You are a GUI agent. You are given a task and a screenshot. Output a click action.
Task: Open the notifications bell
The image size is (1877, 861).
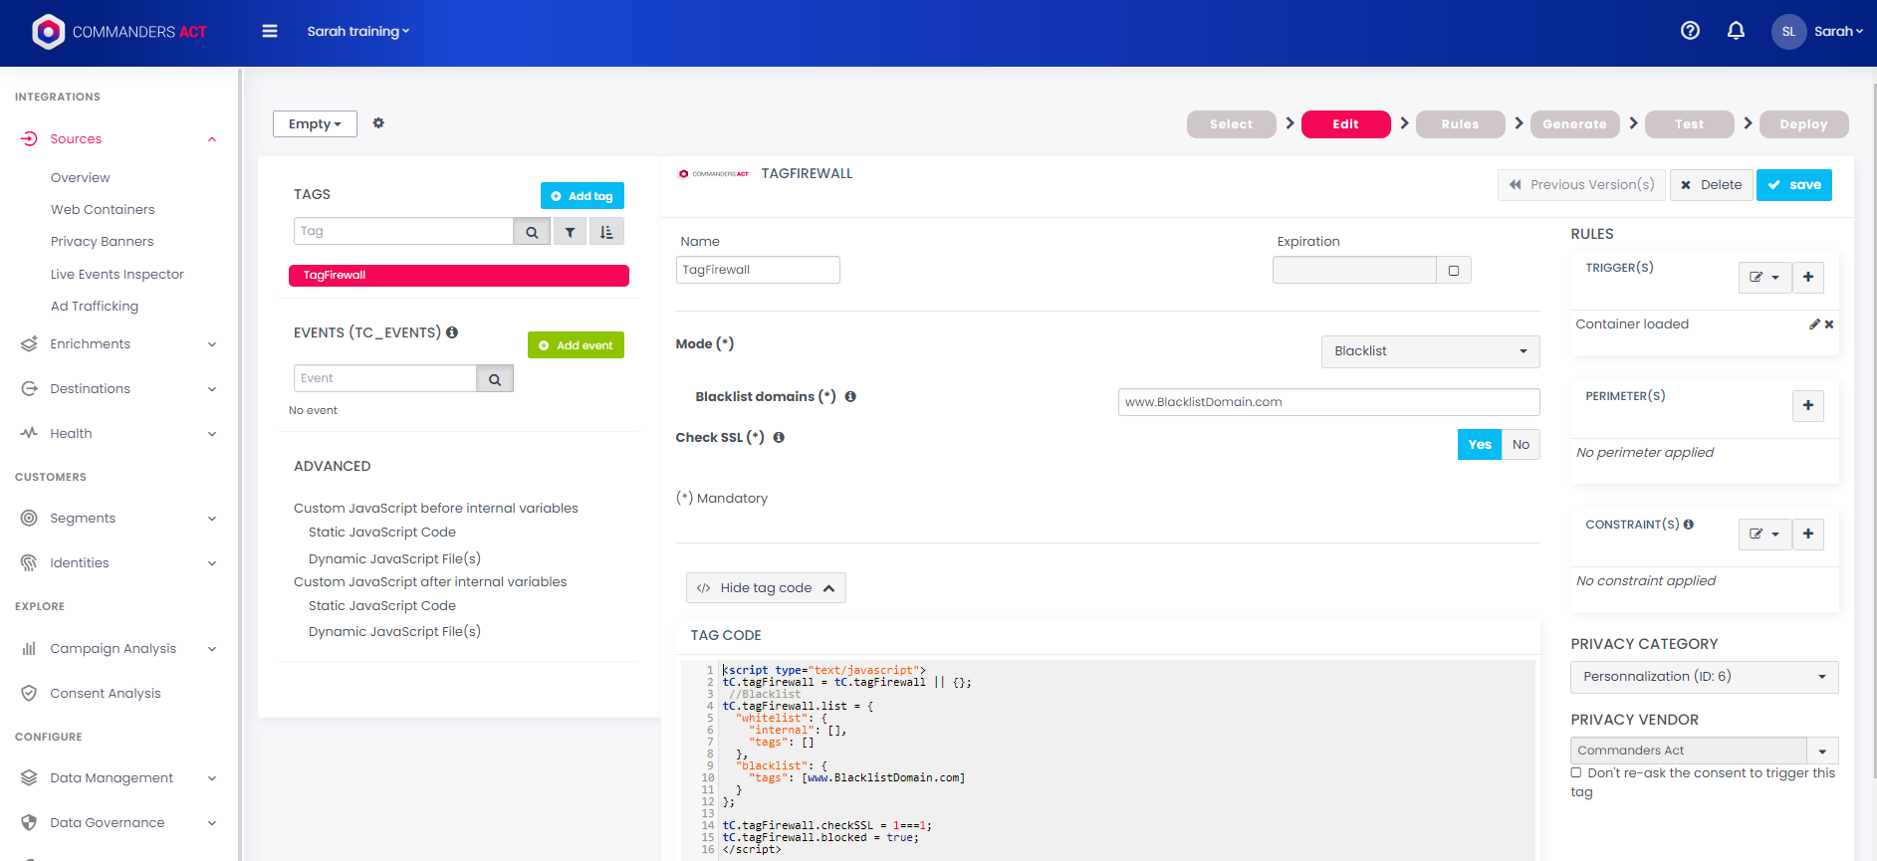1736,31
